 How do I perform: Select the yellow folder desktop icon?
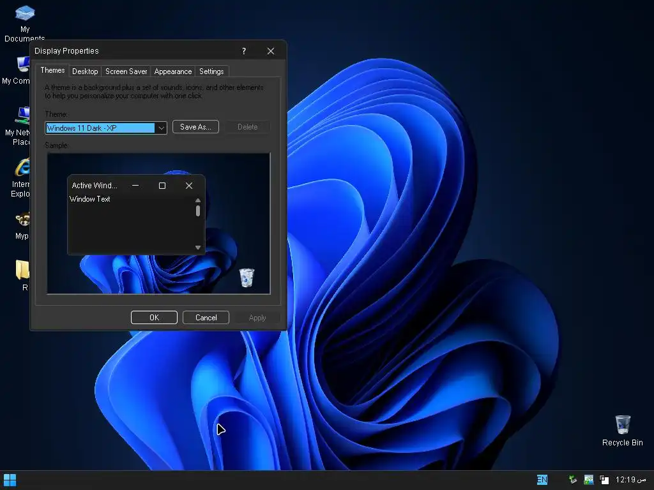(22, 270)
